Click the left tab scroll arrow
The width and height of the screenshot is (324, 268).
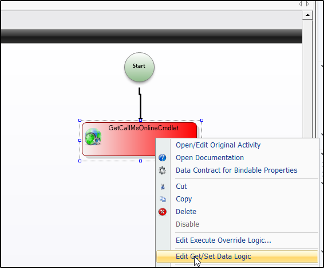[300, 3]
